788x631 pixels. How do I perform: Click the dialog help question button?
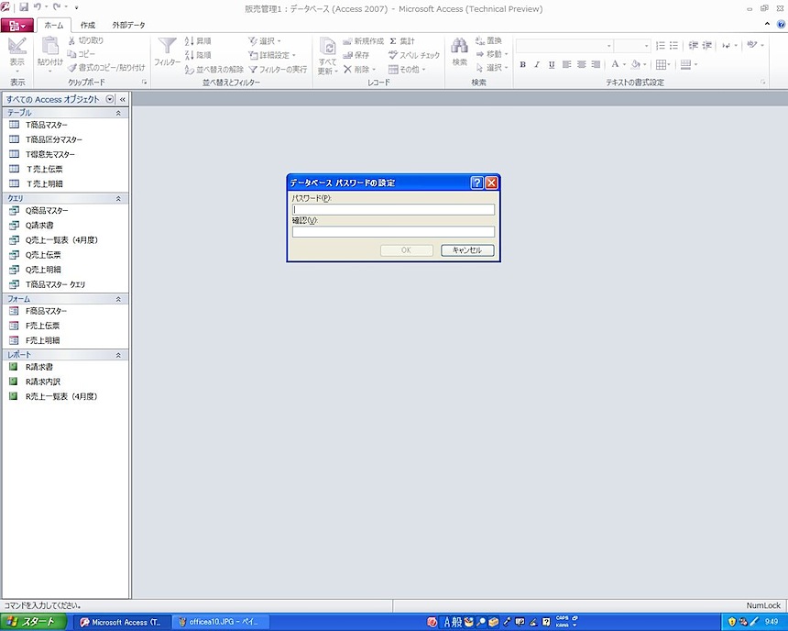(476, 183)
